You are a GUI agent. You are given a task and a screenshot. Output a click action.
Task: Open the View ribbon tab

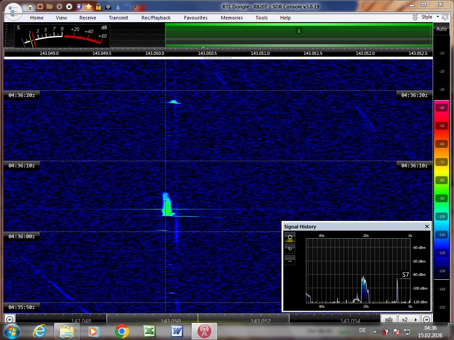pyautogui.click(x=61, y=18)
